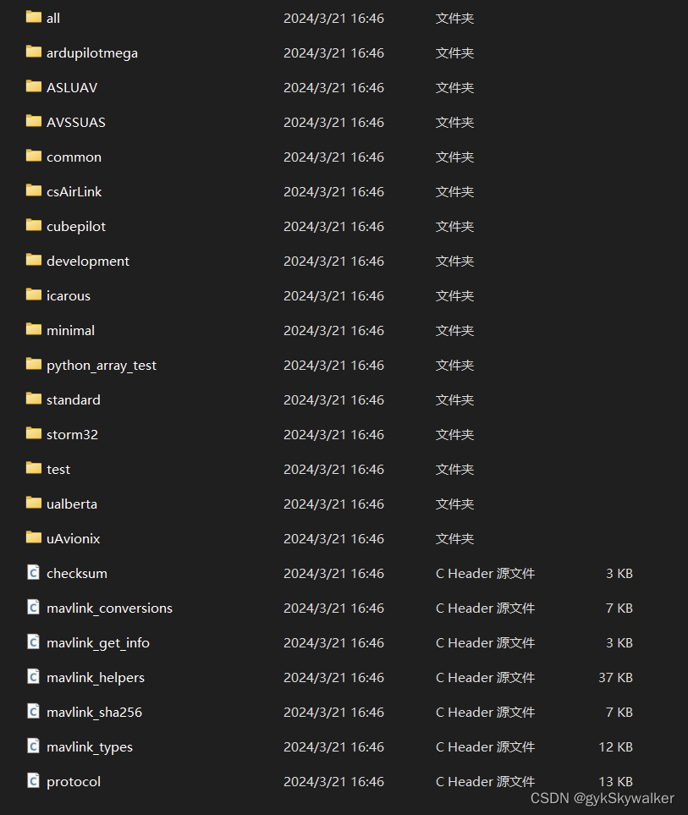This screenshot has width=688, height=815.
Task: Click the development folder icon
Action: 34,260
